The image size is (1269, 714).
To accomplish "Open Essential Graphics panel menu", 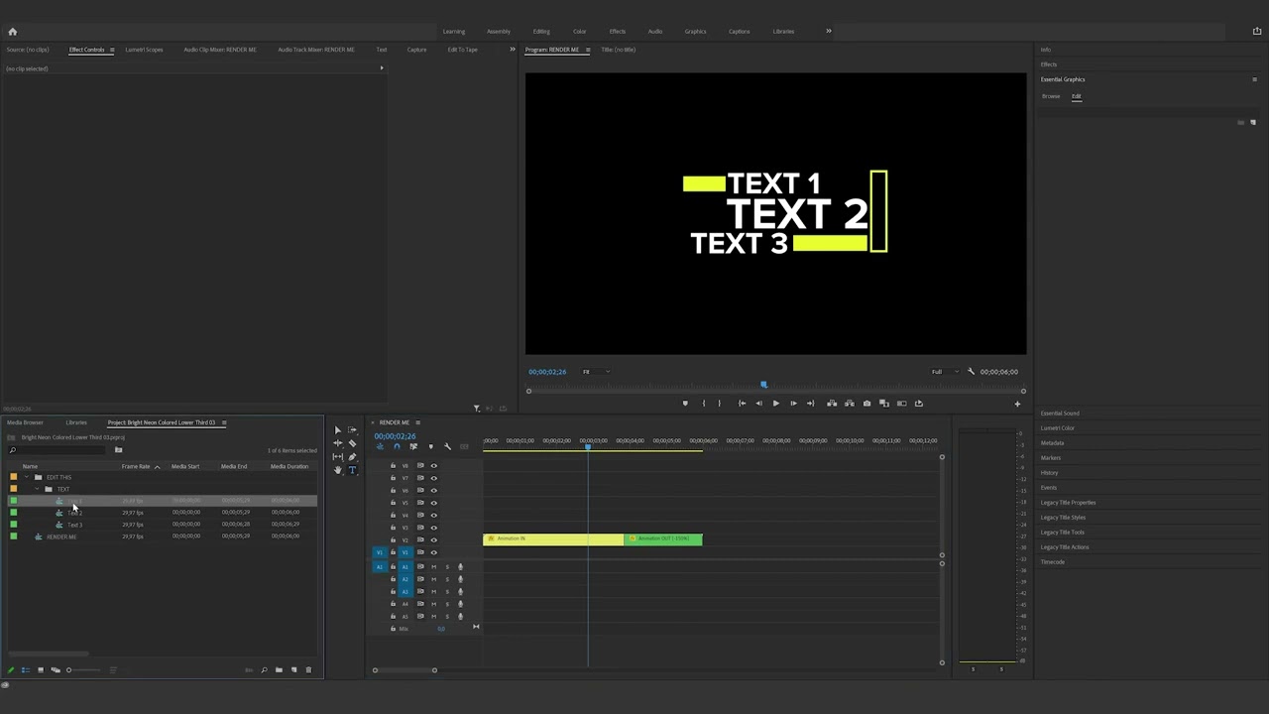I will coord(1254,79).
